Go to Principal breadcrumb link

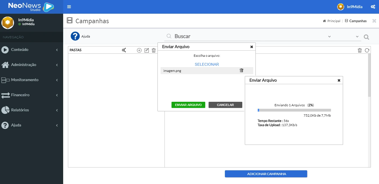pyautogui.click(x=332, y=21)
